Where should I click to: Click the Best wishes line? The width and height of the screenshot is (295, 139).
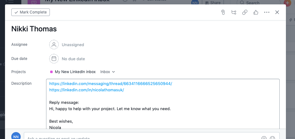pyautogui.click(x=61, y=121)
